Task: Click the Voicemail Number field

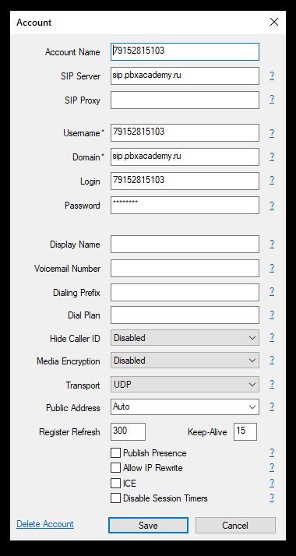Action: pos(185,268)
